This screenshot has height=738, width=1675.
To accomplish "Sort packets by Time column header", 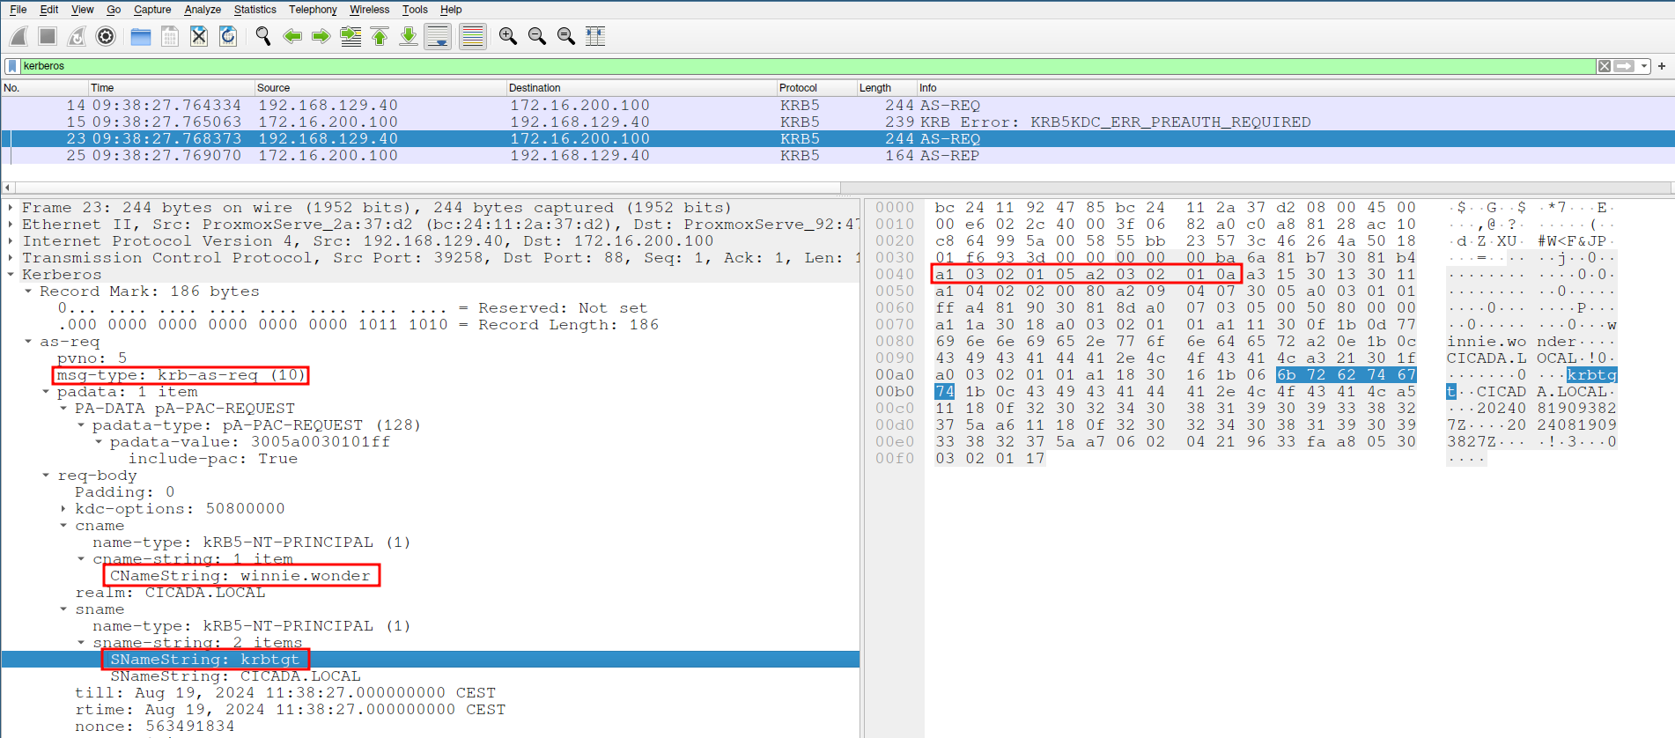I will [171, 88].
